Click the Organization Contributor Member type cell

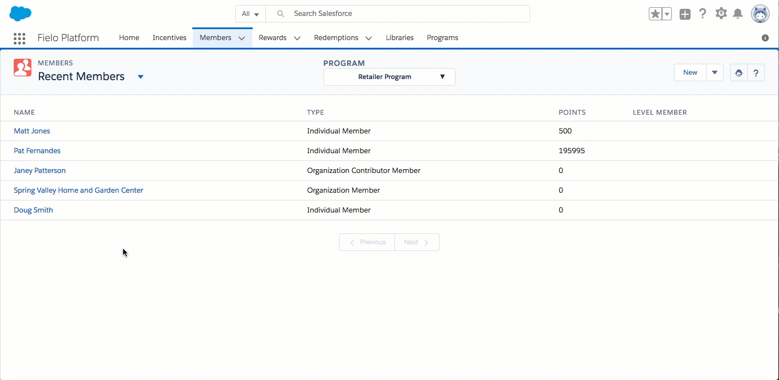point(364,171)
